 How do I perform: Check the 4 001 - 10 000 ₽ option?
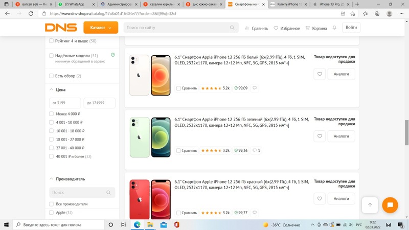click(x=52, y=122)
